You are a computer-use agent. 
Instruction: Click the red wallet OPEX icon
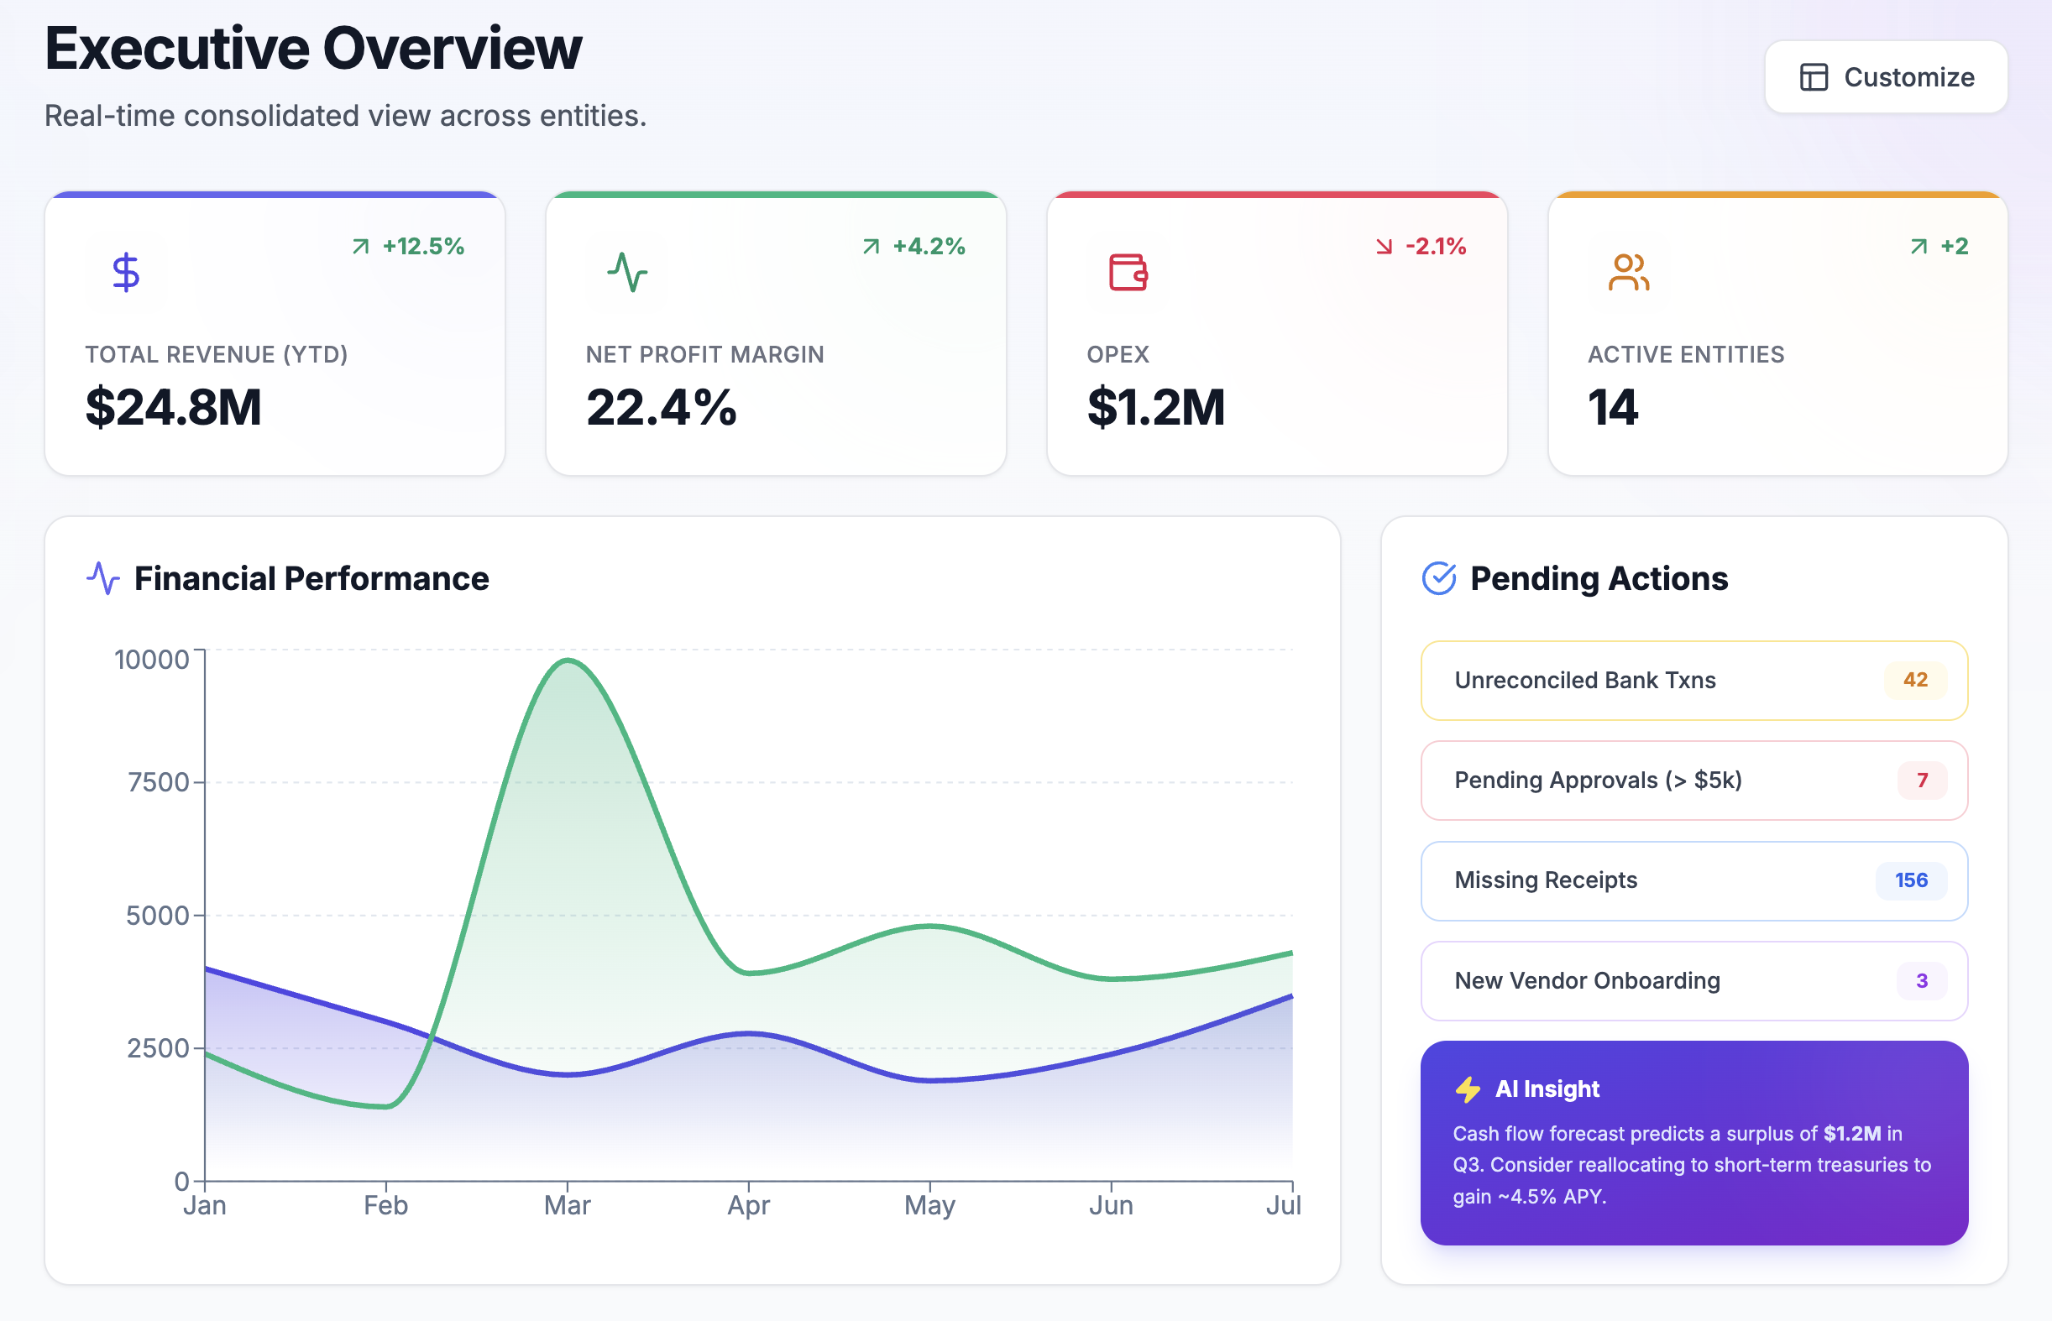coord(1128,272)
